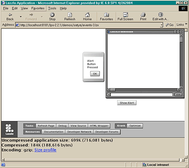Open the Tools menu

(x=52, y=8)
